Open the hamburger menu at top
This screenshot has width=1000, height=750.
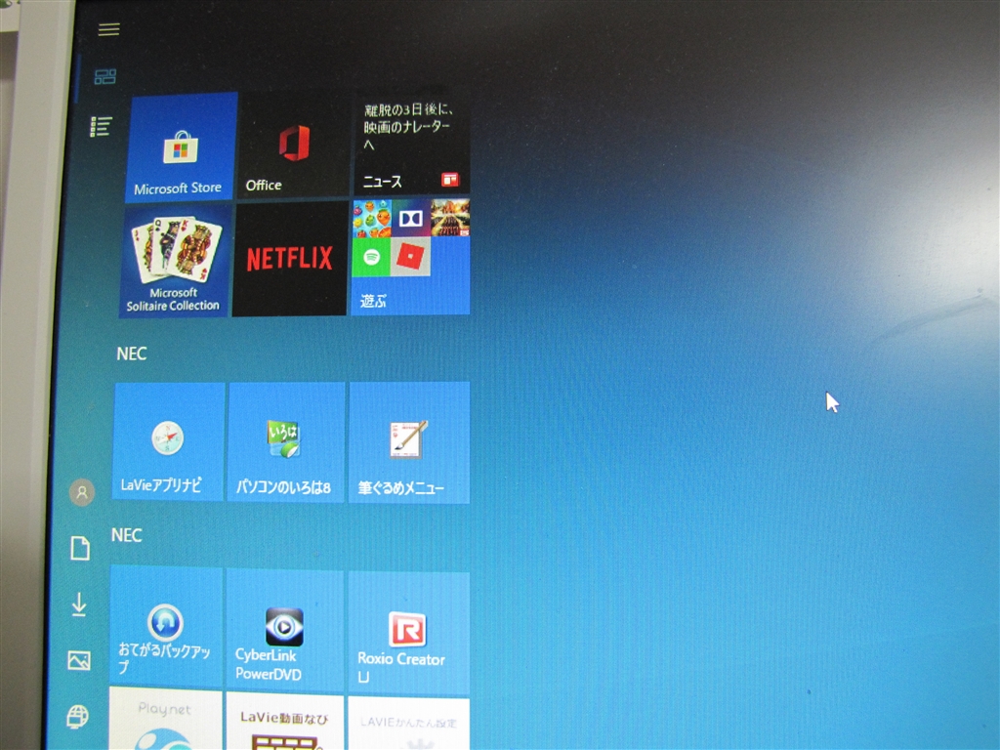tap(109, 29)
